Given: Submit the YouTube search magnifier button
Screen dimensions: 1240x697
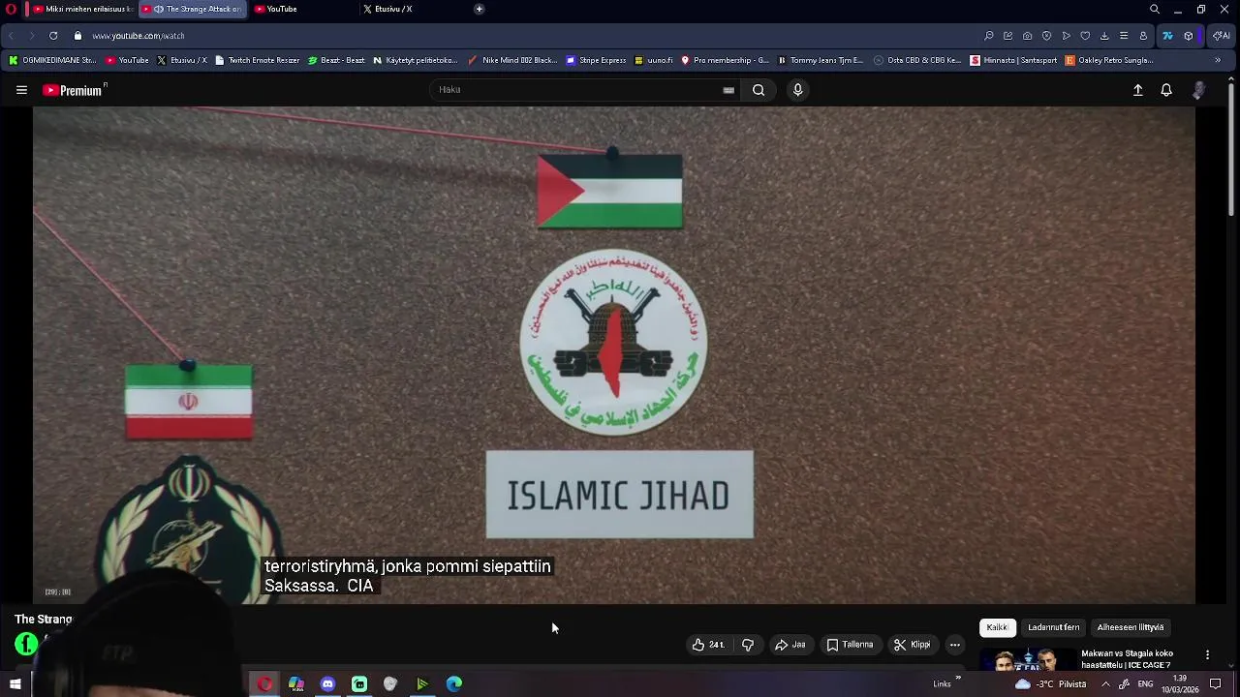Looking at the screenshot, I should (x=759, y=90).
